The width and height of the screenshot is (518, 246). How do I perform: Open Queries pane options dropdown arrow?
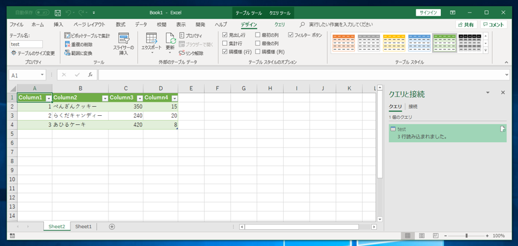(488, 93)
